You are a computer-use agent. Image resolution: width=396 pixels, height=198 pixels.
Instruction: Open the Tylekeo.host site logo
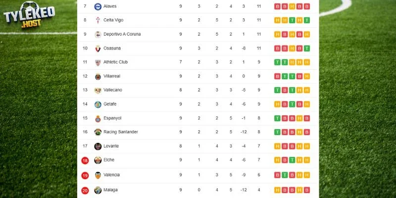[x=29, y=14]
